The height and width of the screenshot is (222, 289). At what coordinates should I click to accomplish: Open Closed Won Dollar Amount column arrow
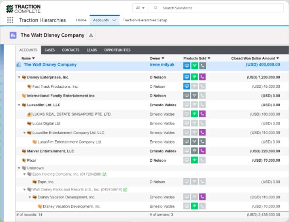pos(278,58)
